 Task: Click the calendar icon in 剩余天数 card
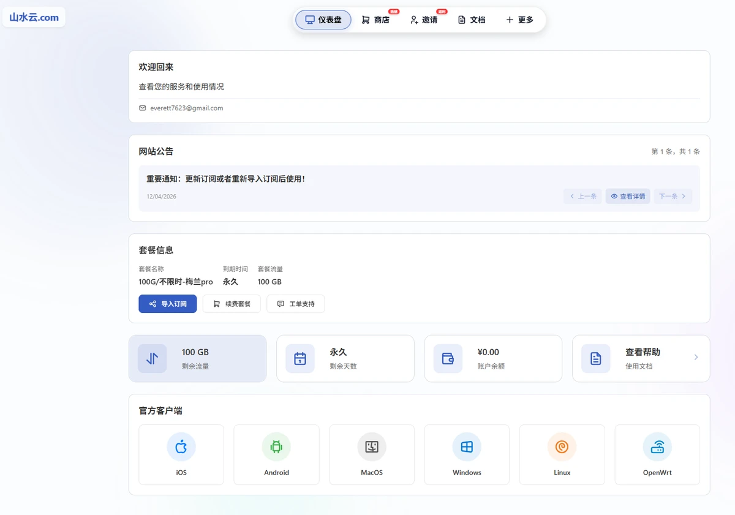pyautogui.click(x=300, y=358)
